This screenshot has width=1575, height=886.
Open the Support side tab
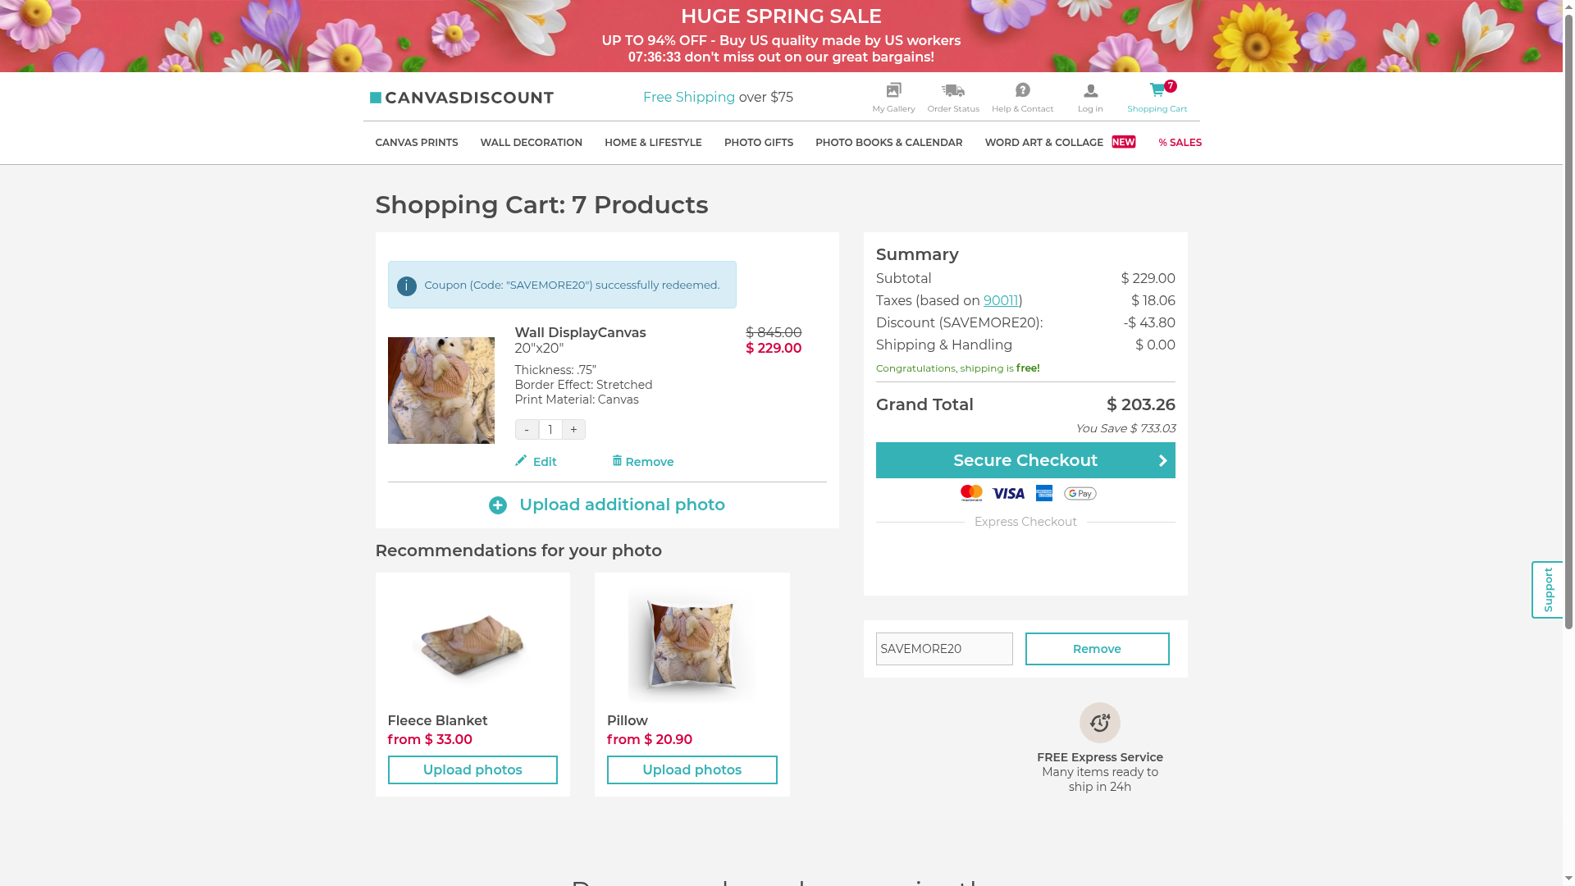pos(1547,590)
